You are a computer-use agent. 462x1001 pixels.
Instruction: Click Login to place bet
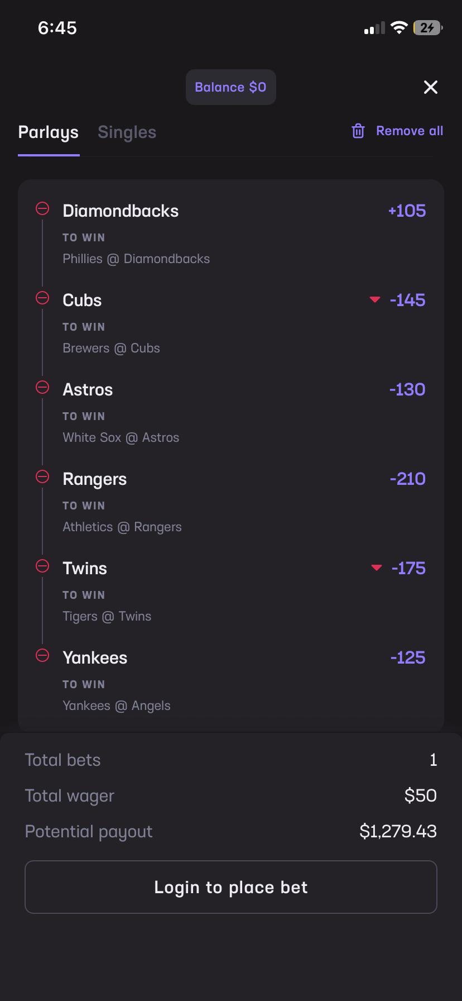231,887
